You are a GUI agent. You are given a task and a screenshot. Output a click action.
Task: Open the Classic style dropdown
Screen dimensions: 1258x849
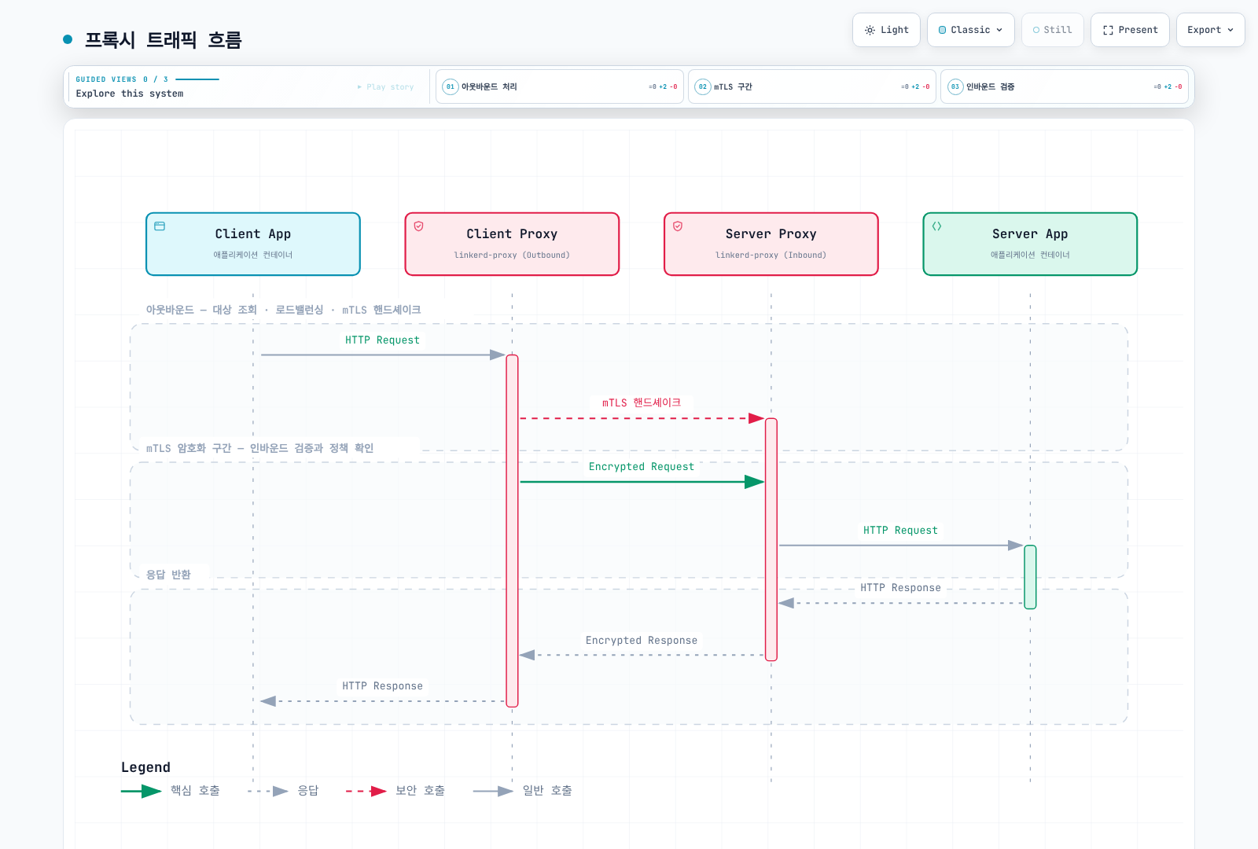[x=971, y=30]
